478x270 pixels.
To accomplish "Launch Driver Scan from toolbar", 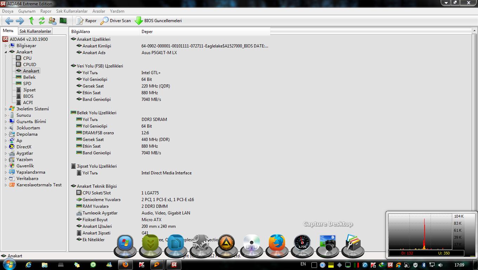I will tap(115, 21).
